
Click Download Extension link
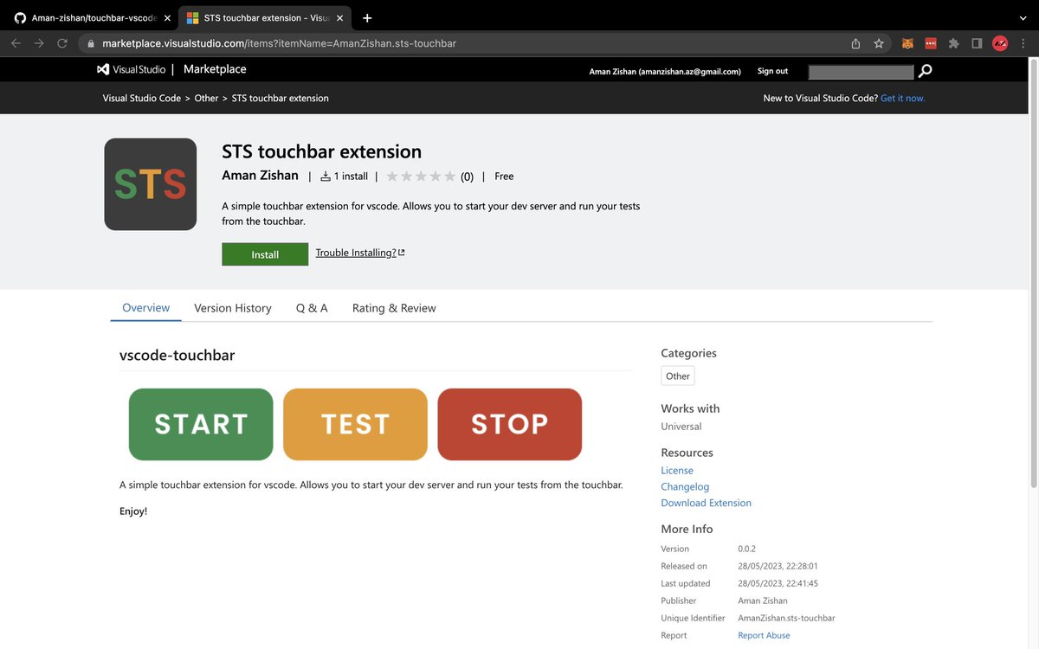click(706, 503)
